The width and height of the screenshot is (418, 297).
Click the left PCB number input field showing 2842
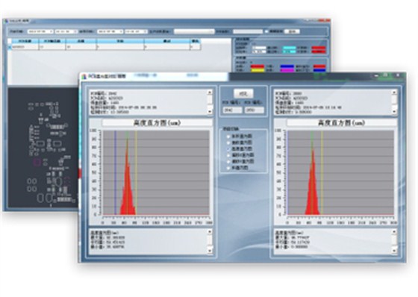[x=233, y=110]
